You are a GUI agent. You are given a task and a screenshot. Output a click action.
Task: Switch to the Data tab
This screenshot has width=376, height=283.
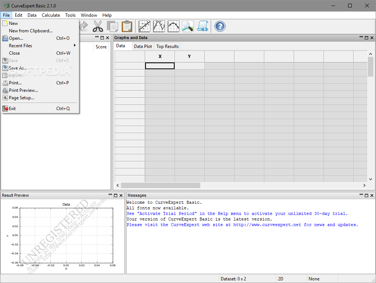121,46
